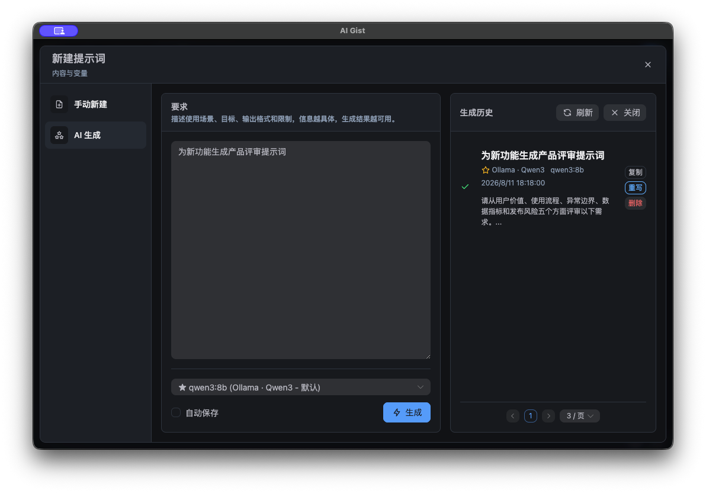Select the AI 生成 sidebar tab
706x493 pixels.
tap(95, 135)
